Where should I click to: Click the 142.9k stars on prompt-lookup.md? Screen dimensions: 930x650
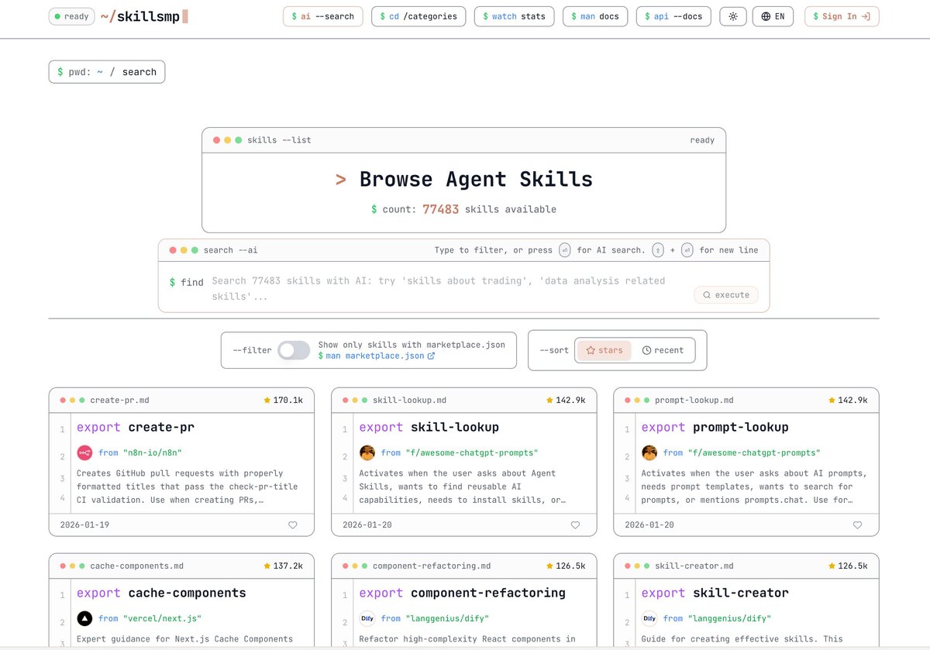847,401
